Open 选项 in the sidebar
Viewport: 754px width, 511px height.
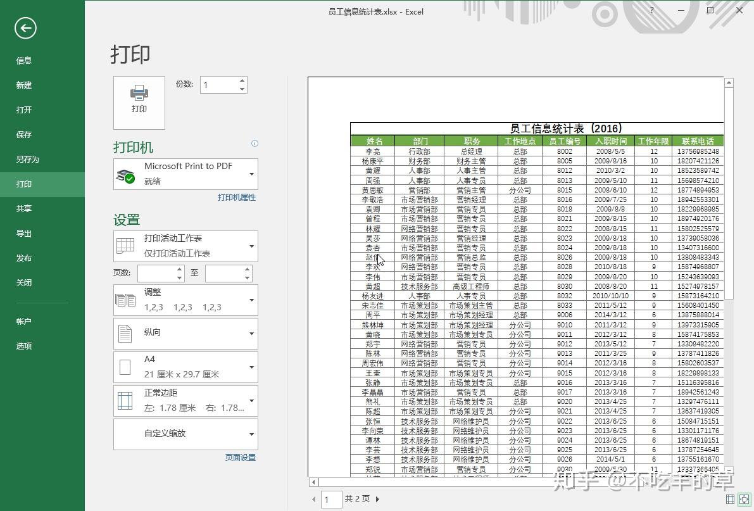tap(42, 346)
